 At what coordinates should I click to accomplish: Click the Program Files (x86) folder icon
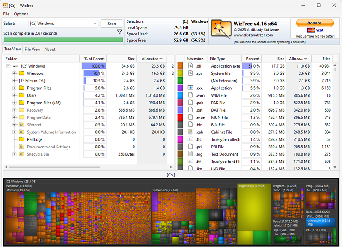point(21,103)
